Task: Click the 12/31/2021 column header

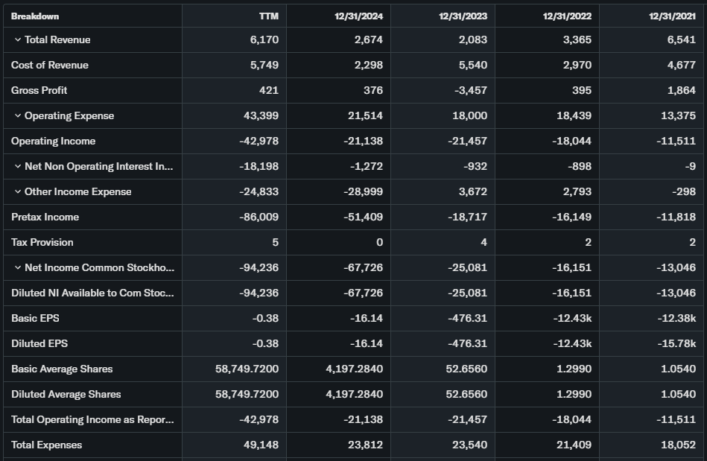Action: pyautogui.click(x=671, y=16)
